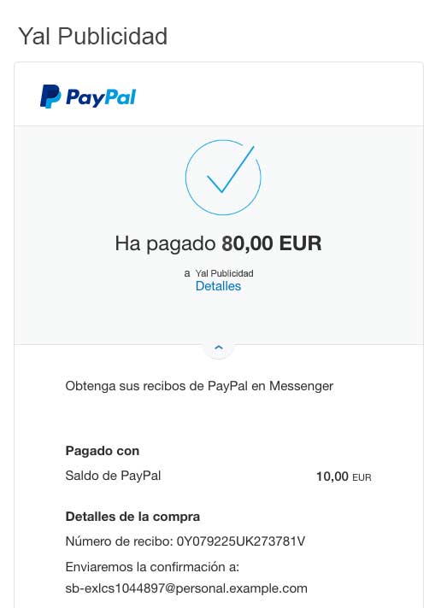
Task: Select the Ha pagado 80,00 EUR text
Action: tap(218, 243)
